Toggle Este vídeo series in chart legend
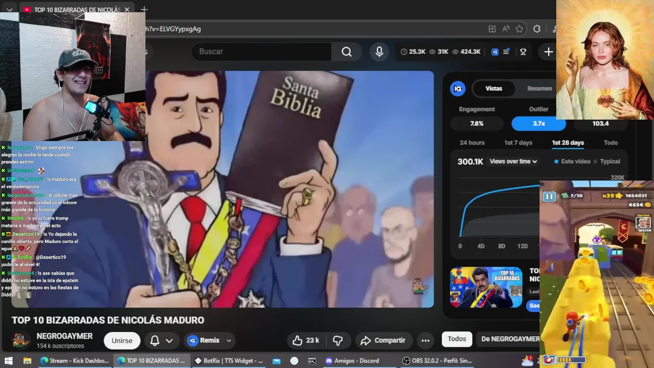654x368 pixels. pyautogui.click(x=572, y=162)
